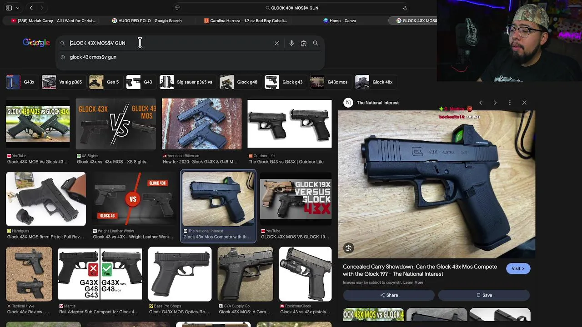Open the CYA Supply Co. Glock image
The height and width of the screenshot is (327, 582).
click(x=246, y=274)
